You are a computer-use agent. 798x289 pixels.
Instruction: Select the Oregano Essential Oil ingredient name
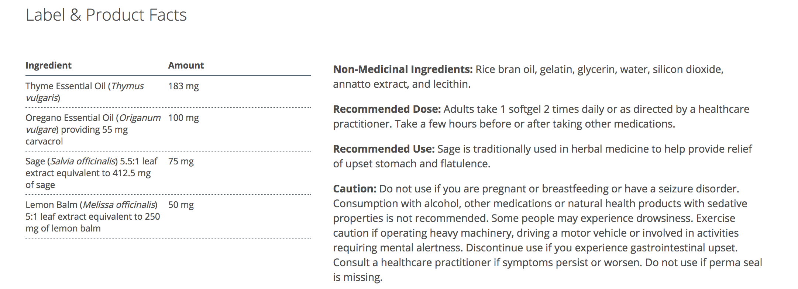69,118
